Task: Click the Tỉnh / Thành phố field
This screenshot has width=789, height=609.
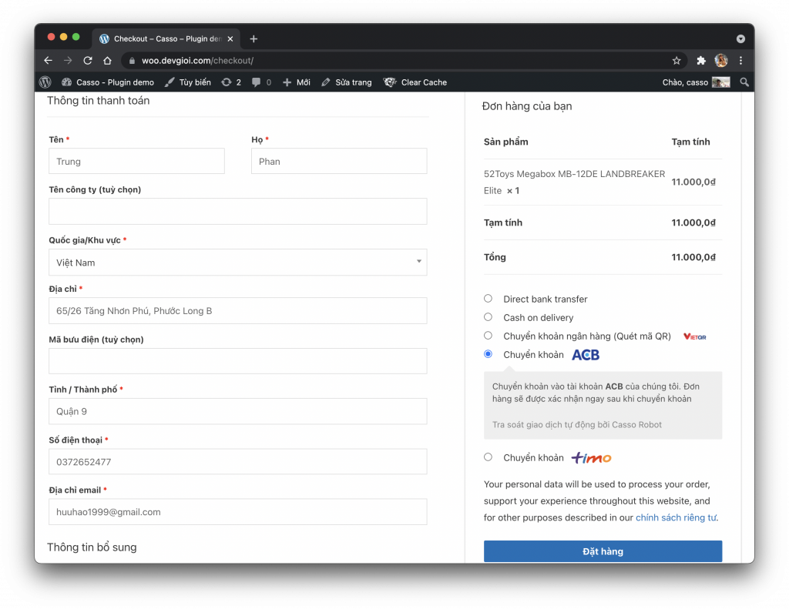Action: [x=238, y=411]
